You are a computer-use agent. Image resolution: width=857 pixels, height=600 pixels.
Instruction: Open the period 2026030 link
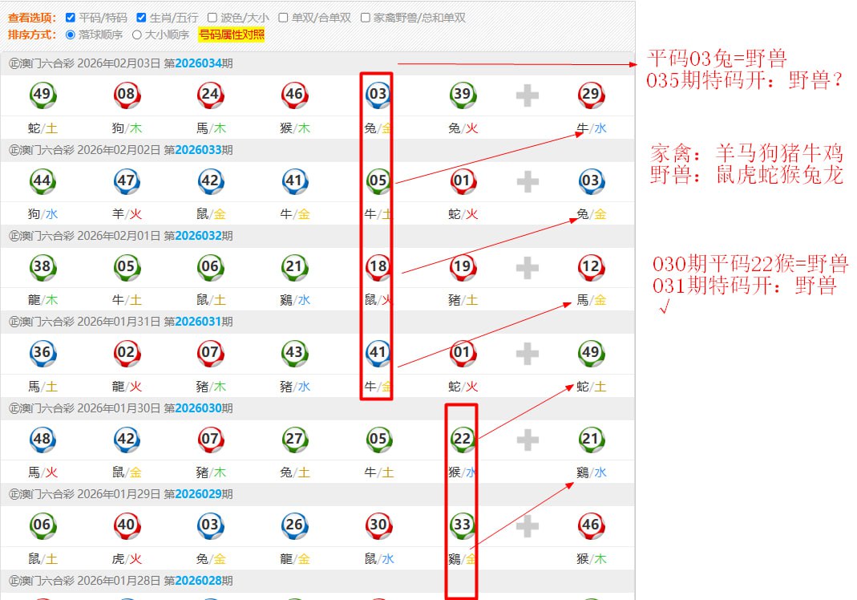click(x=198, y=408)
